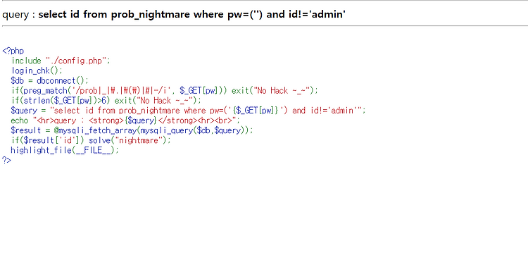528x260 pixels.
Task: Click the $db = dbconnect(); line
Action: (49, 80)
